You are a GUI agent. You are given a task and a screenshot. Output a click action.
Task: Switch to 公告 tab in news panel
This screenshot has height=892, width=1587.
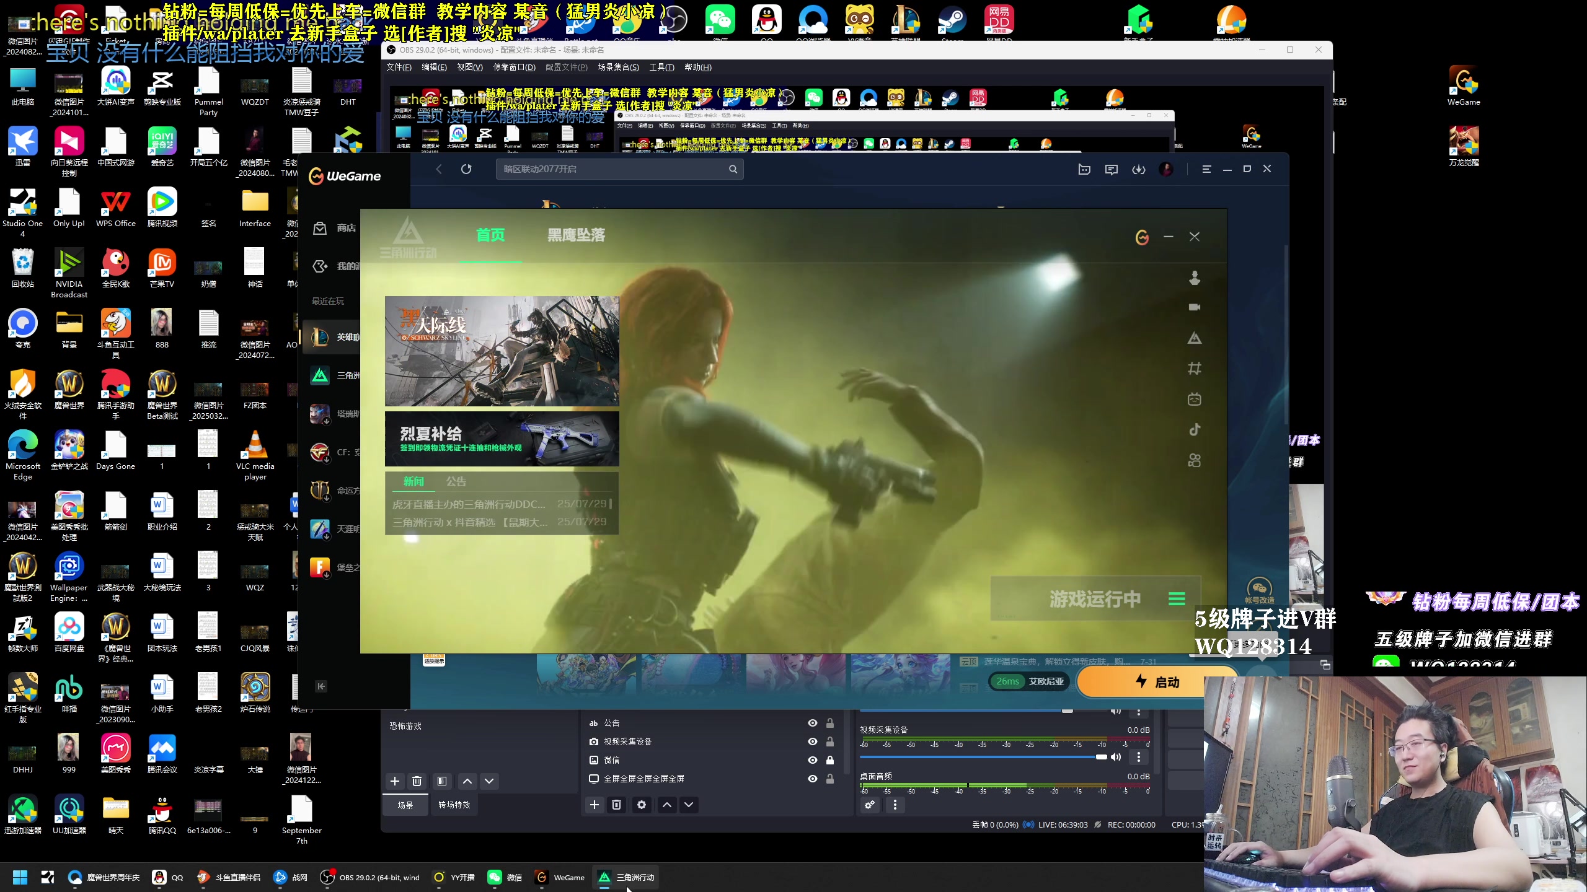pos(456,481)
